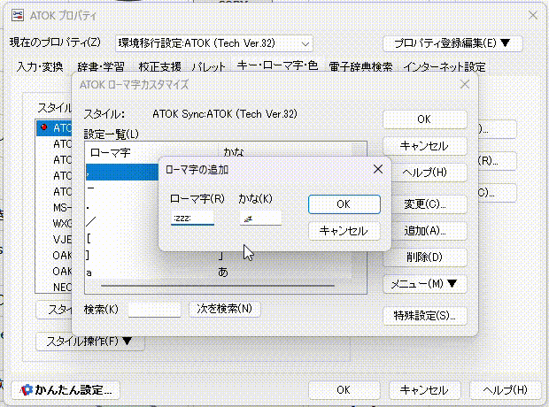Click the かんたん設定... button

click(x=66, y=390)
